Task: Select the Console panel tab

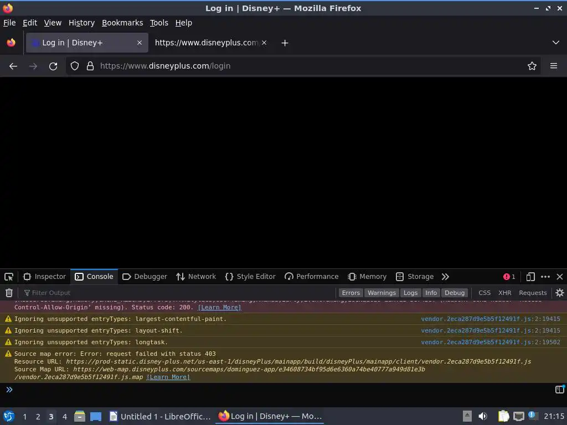Action: click(94, 277)
